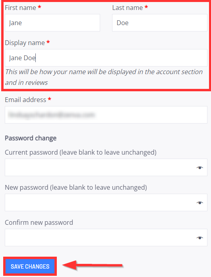Click the display name description text
The image size is (211, 277).
[x=104, y=77]
